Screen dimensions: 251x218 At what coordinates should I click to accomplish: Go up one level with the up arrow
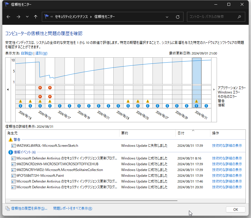point(35,17)
